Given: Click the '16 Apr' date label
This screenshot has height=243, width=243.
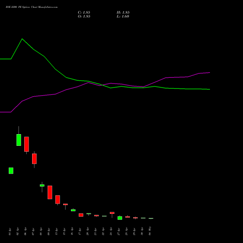Looking at the screenshot, I should (72, 231).
